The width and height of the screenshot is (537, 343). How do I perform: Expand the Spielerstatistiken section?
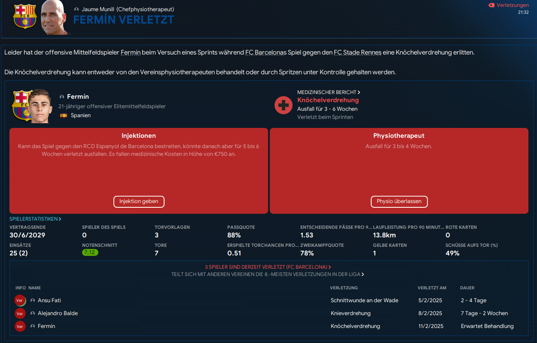click(35, 219)
